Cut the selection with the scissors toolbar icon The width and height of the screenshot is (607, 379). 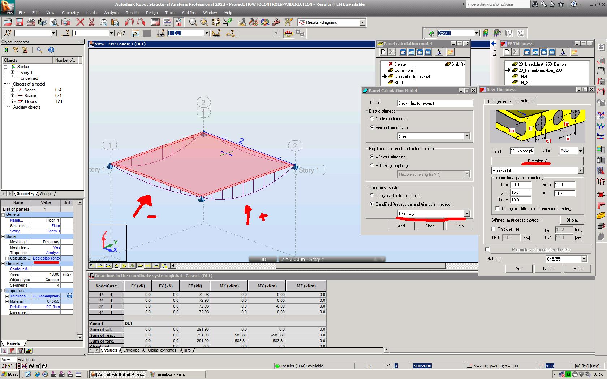pyautogui.click(x=91, y=22)
